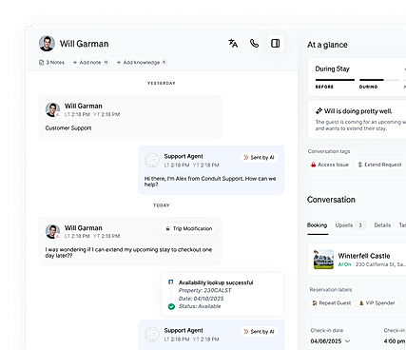Click the Sent by AI badge on first Support Agent message
Image resolution: width=406 pixels, height=350 pixels.
259,157
